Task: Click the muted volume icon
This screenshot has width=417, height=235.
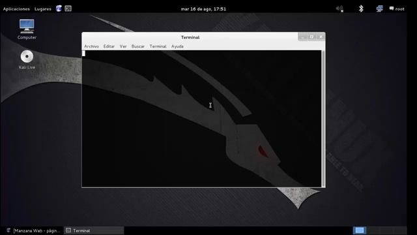Action: click(x=339, y=8)
